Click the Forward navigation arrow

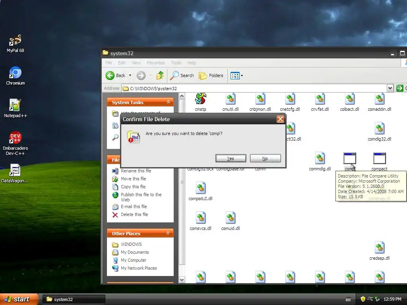(x=141, y=75)
